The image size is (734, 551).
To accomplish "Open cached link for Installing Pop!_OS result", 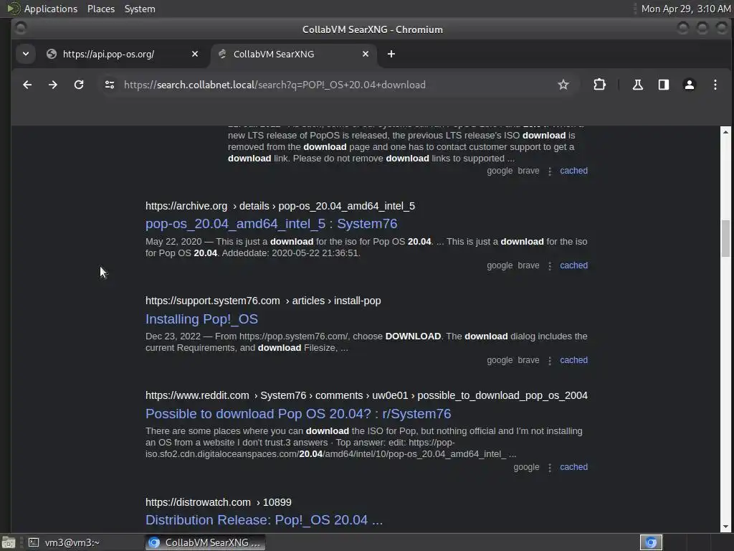I will click(573, 360).
